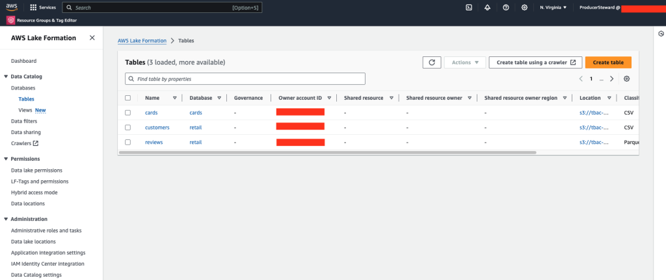Open Administrative roles and tasks
666x280 pixels.
point(46,231)
